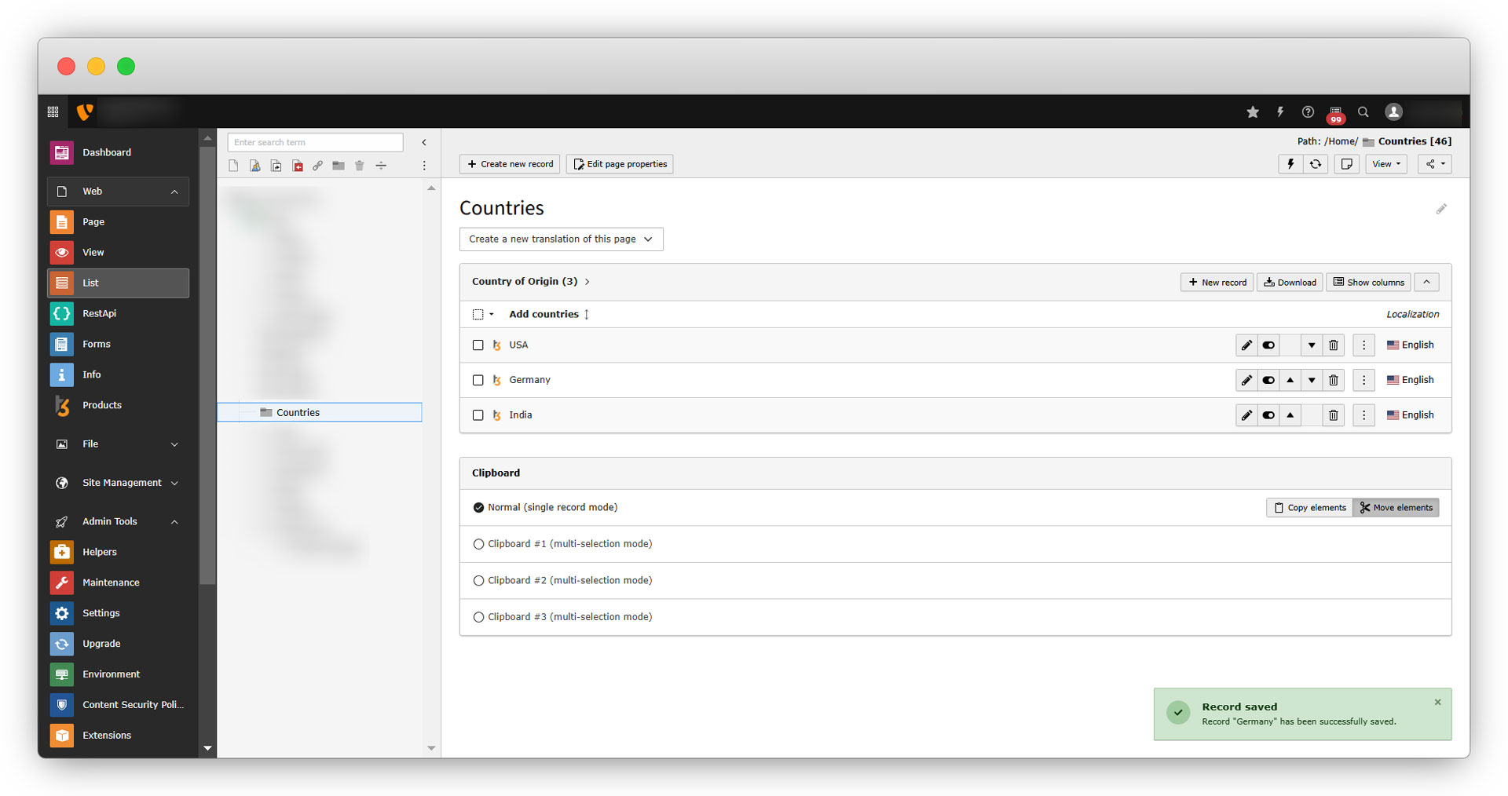The height and width of the screenshot is (796, 1508).
Task: Click the Create new record button
Action: tap(510, 164)
